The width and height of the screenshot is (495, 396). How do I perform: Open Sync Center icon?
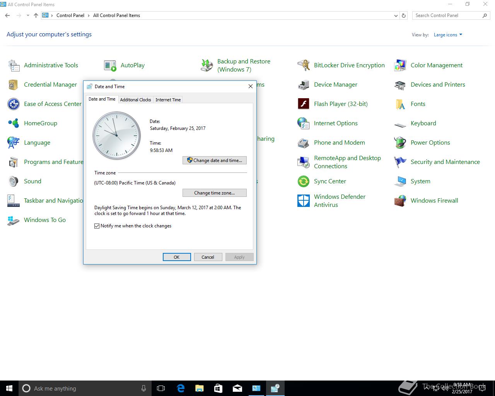(x=304, y=181)
